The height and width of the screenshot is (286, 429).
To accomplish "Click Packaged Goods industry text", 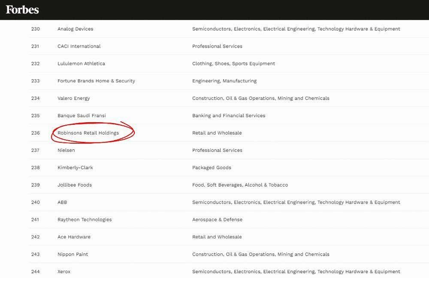I will (x=211, y=168).
